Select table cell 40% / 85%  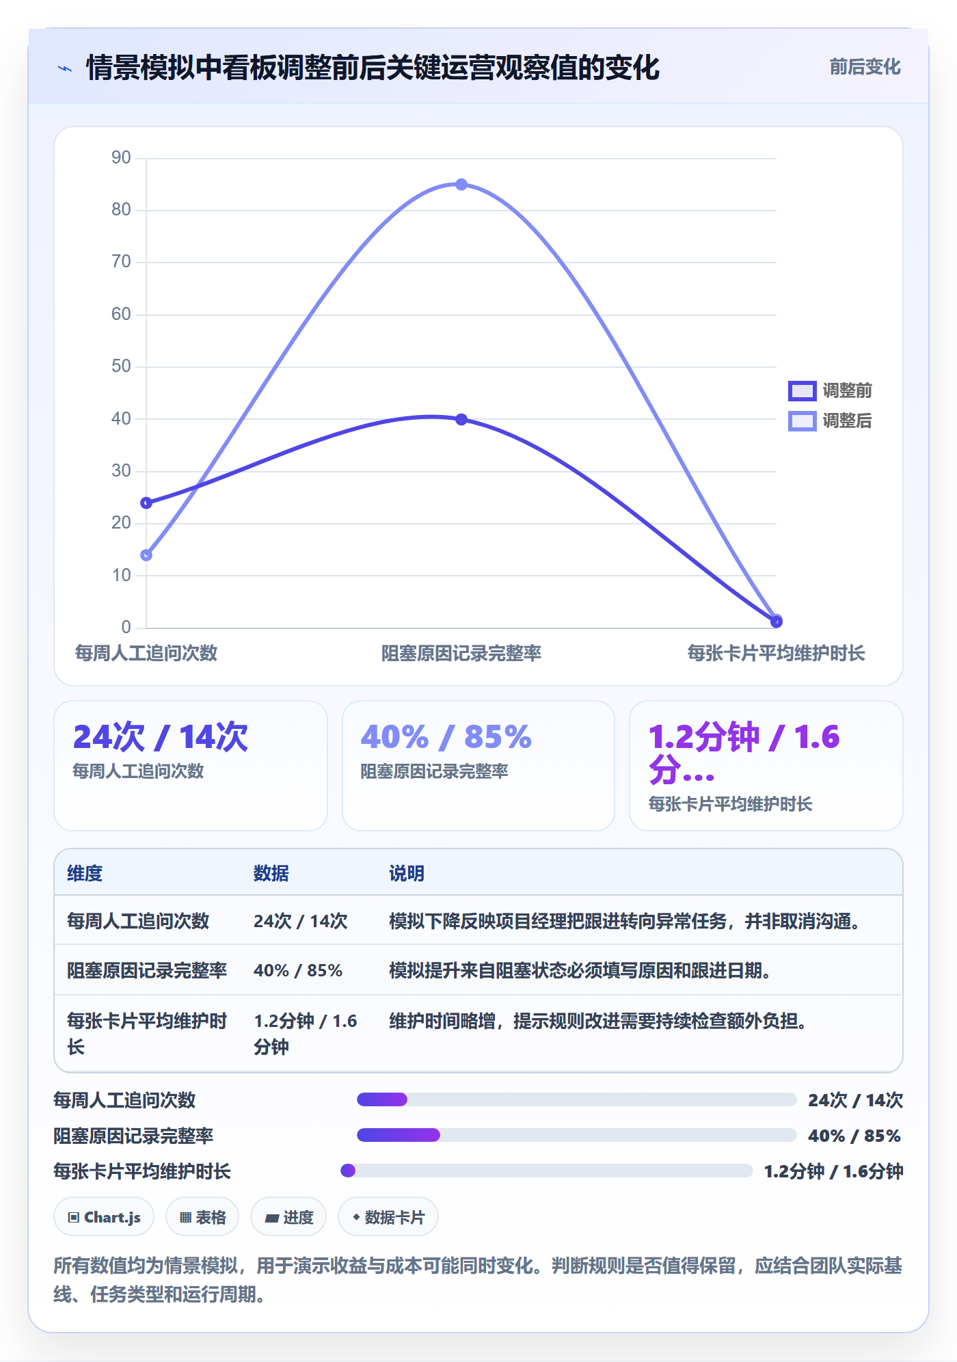click(298, 970)
